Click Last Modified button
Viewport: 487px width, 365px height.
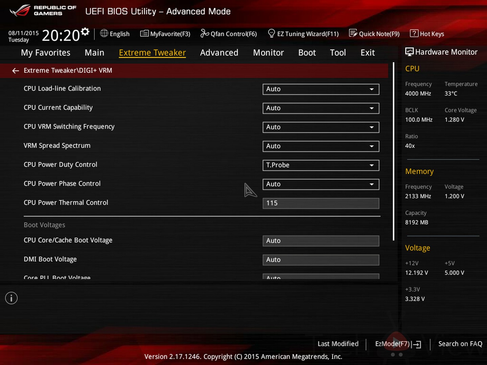(x=338, y=344)
